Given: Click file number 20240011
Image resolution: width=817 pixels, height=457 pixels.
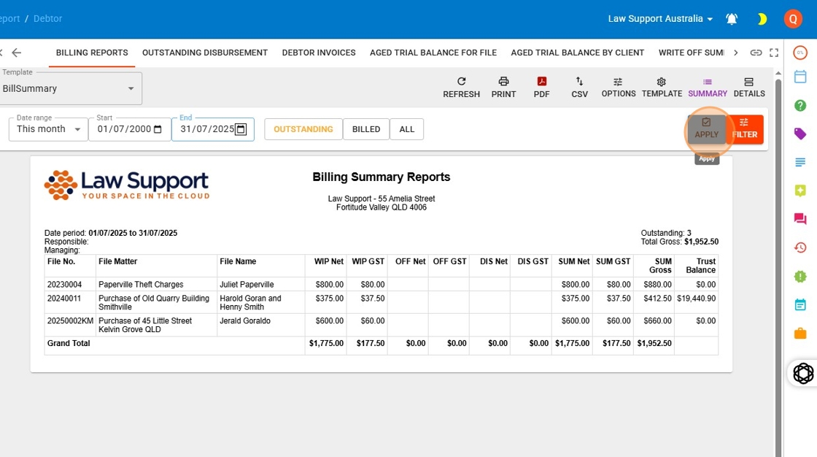Looking at the screenshot, I should [64, 299].
